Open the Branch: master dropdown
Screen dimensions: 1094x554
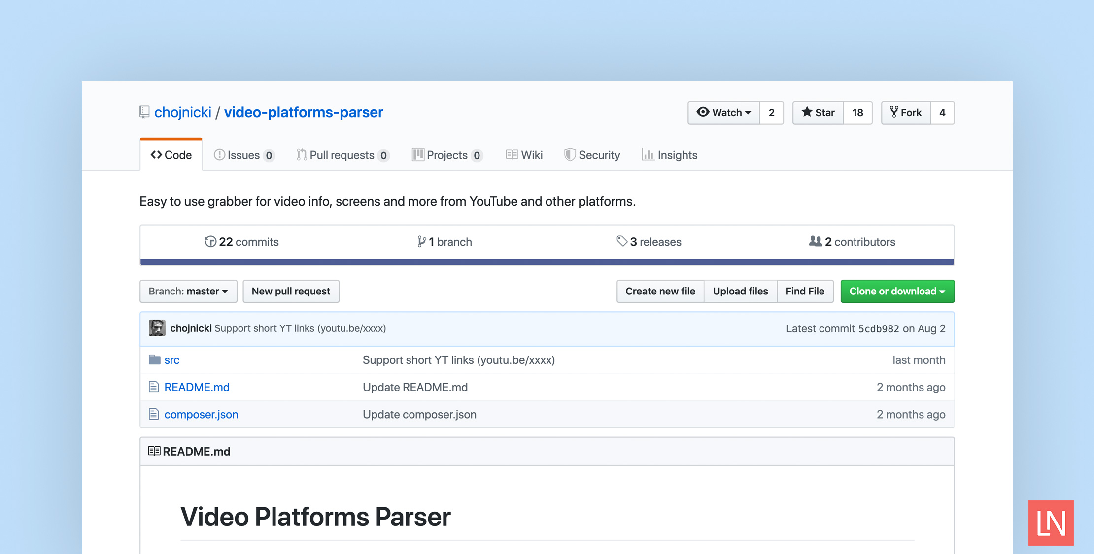188,291
